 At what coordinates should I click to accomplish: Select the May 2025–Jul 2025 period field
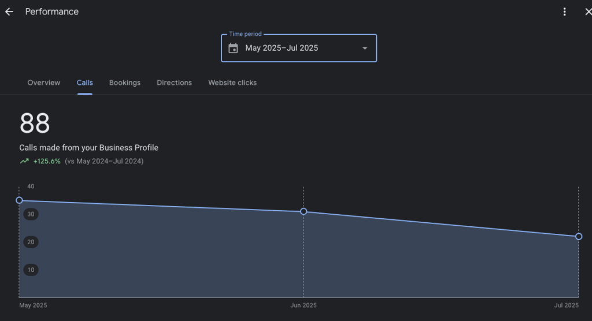coord(282,48)
